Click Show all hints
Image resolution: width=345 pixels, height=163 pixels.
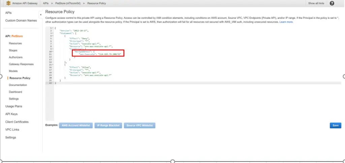(x=316, y=3)
